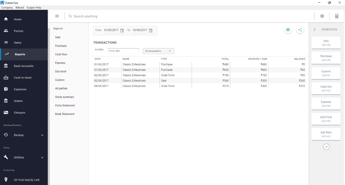The image size is (345, 185).
Task: Open the From date calendar icon
Action: pos(122,31)
